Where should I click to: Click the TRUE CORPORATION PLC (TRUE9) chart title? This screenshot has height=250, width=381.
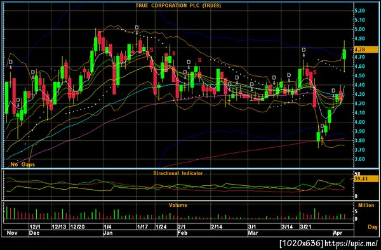(178, 6)
